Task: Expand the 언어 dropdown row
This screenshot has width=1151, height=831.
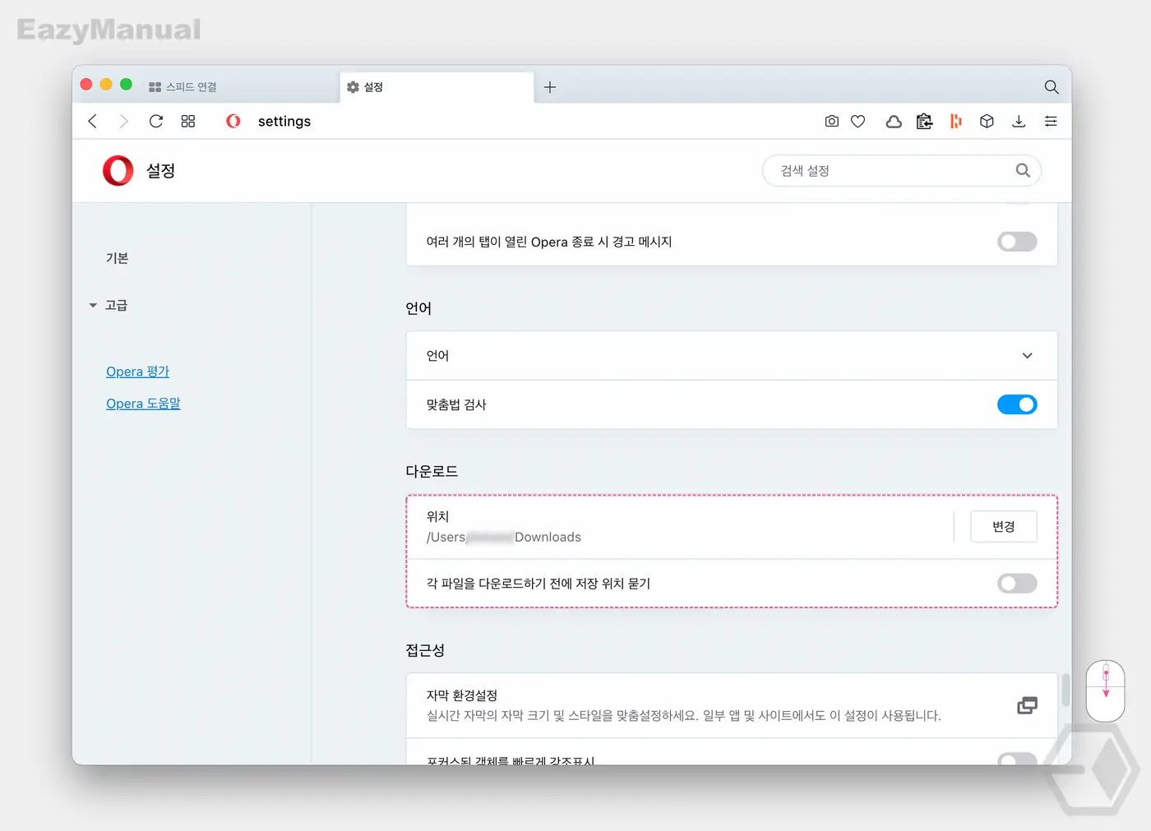Action: 732,356
